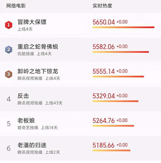The height and width of the screenshot is (163, 161).
Task: Open the movie 老潘的归途
Action: (x=32, y=145)
